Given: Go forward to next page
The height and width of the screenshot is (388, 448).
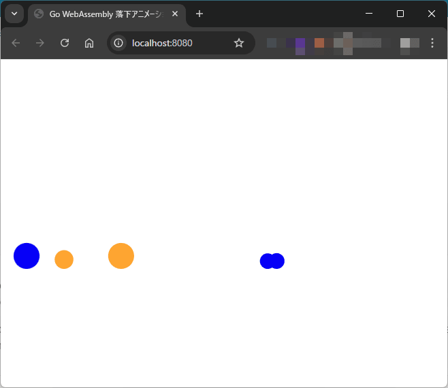Looking at the screenshot, I should [x=40, y=43].
